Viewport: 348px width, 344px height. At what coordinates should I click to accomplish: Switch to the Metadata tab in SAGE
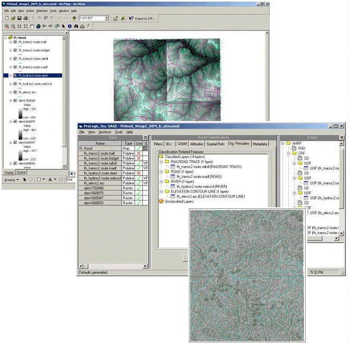coord(260,144)
